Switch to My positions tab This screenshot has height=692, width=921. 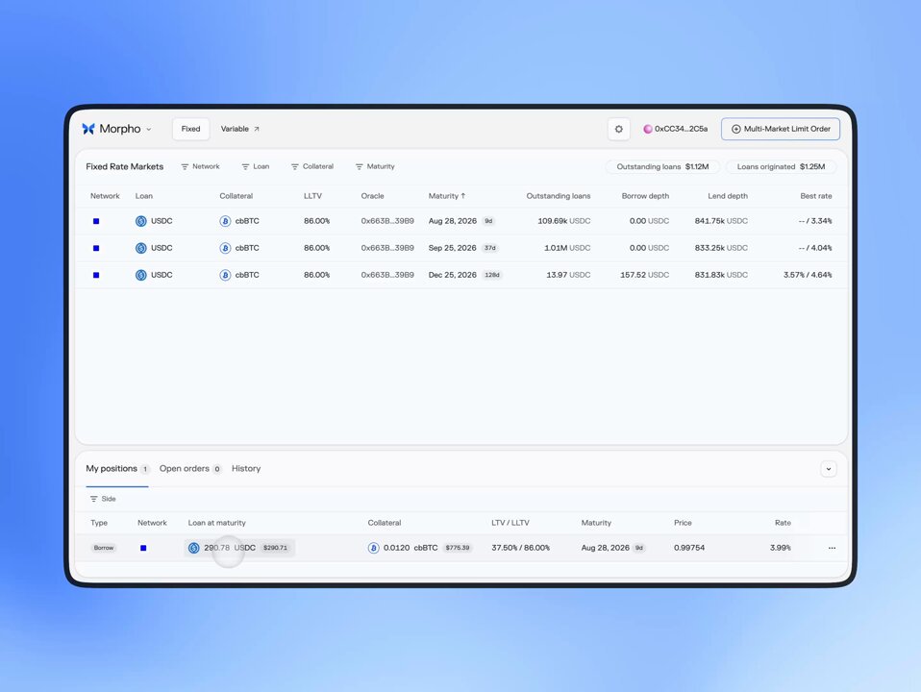[x=117, y=469]
